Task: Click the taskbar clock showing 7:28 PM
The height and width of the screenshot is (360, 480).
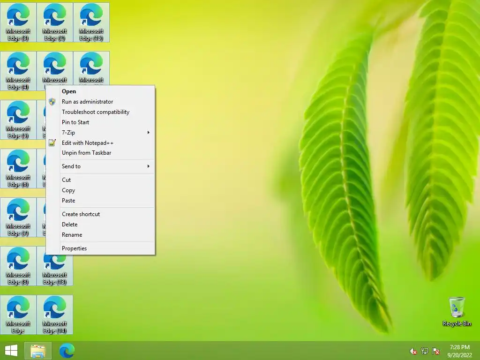Action: pos(459,351)
